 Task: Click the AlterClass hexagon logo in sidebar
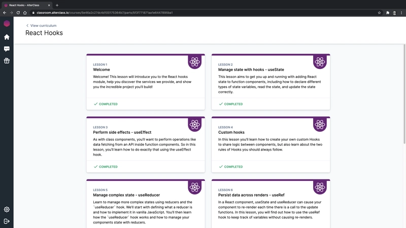7,24
